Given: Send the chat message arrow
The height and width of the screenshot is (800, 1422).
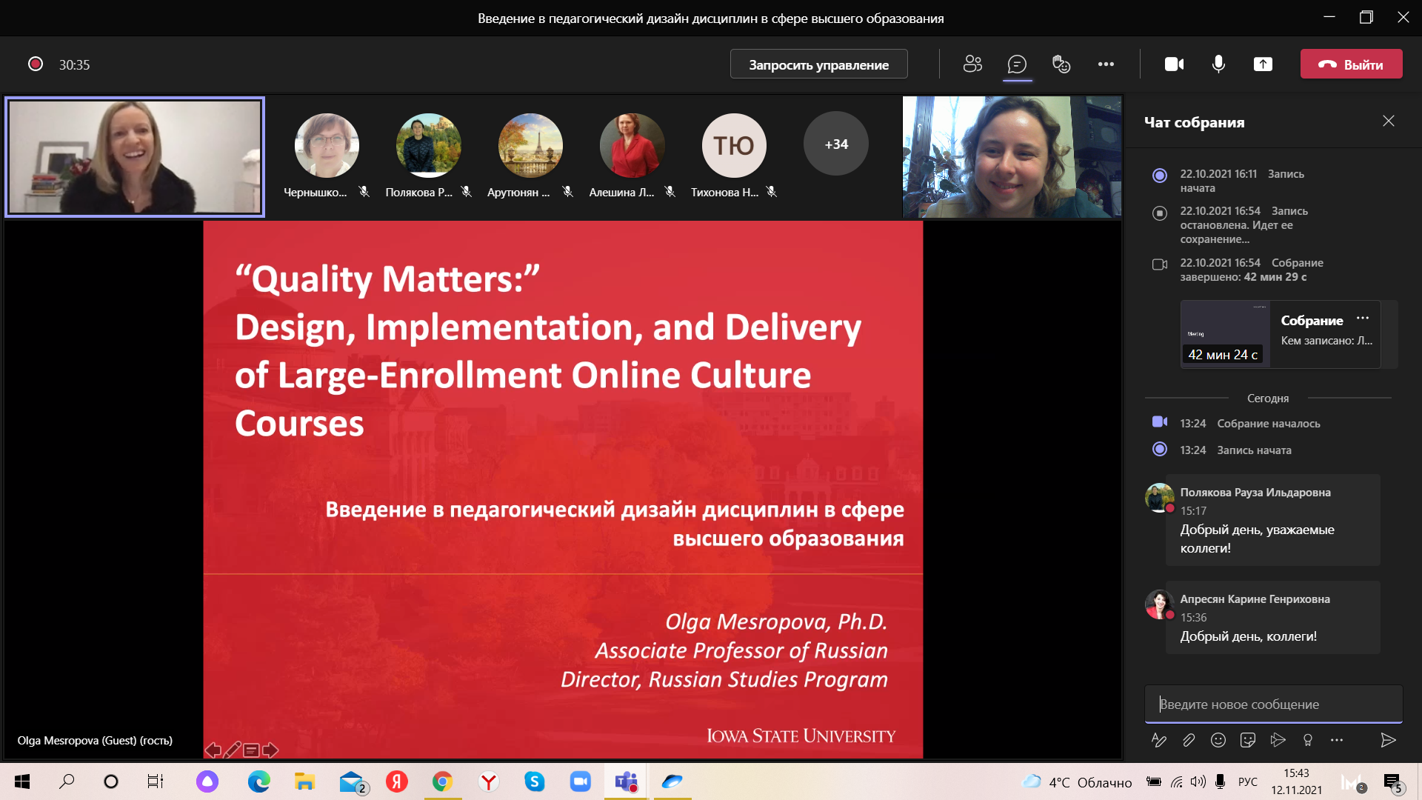Looking at the screenshot, I should point(1389,739).
